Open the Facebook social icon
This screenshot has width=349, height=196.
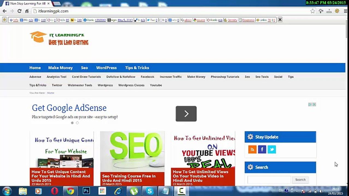262,149
